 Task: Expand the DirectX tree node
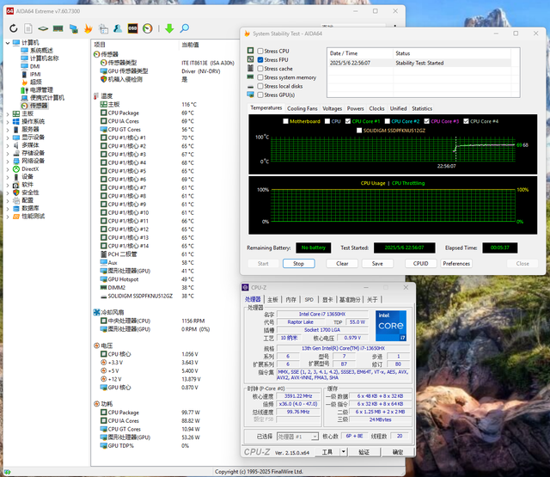(8, 169)
